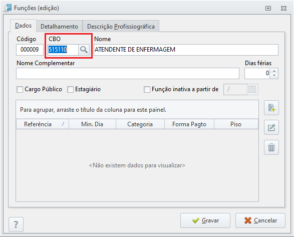Increase Dias férias with the up arrow
The width and height of the screenshot is (294, 237).
tap(274, 71)
